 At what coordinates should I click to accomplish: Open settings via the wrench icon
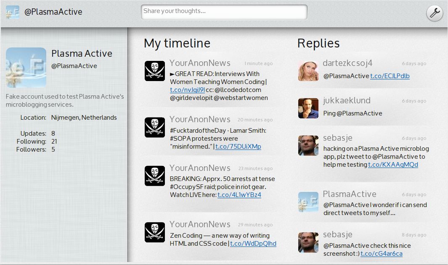435,13
